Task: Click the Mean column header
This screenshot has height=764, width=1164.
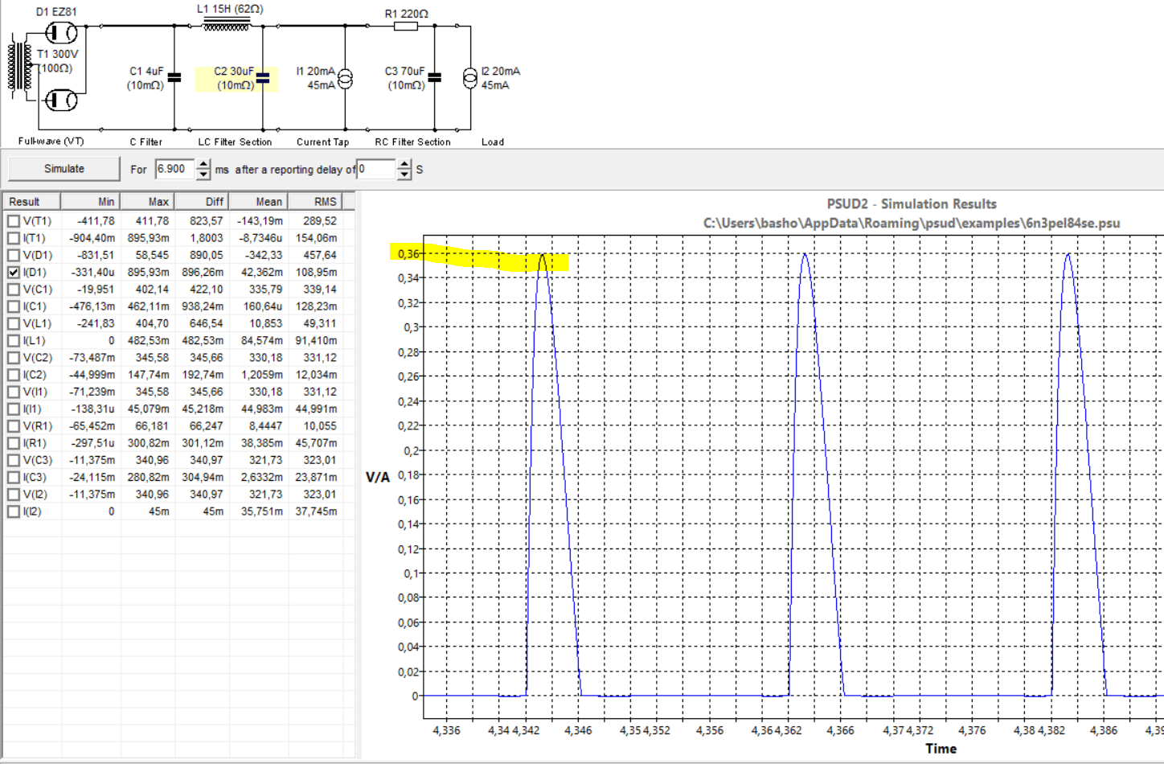Action: click(258, 202)
